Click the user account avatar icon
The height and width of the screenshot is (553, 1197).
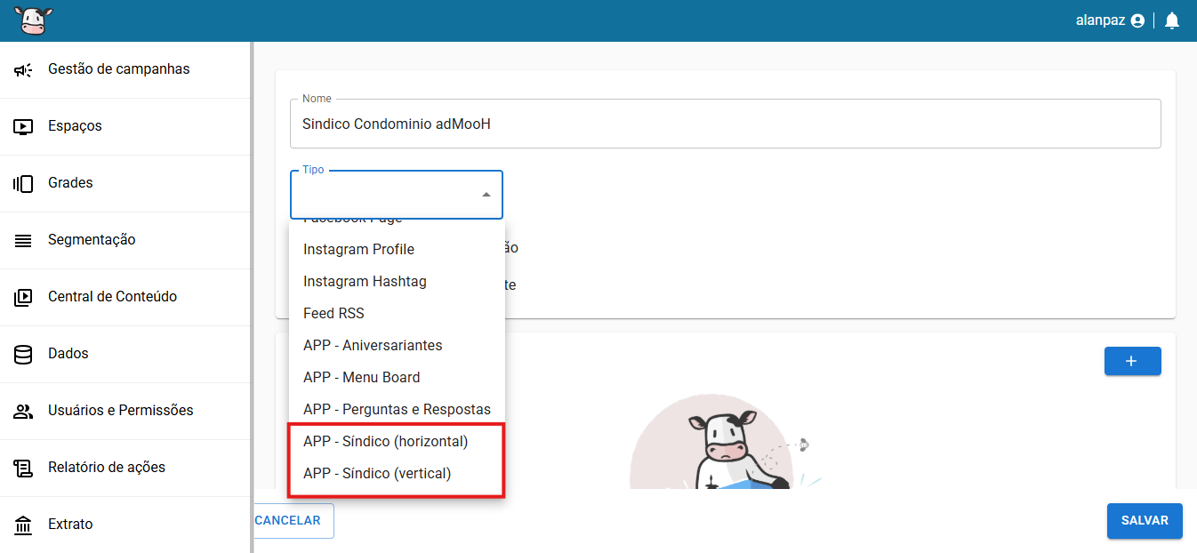(1137, 20)
